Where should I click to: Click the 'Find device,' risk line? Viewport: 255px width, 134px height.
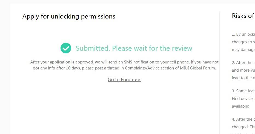pyautogui.click(x=243, y=99)
